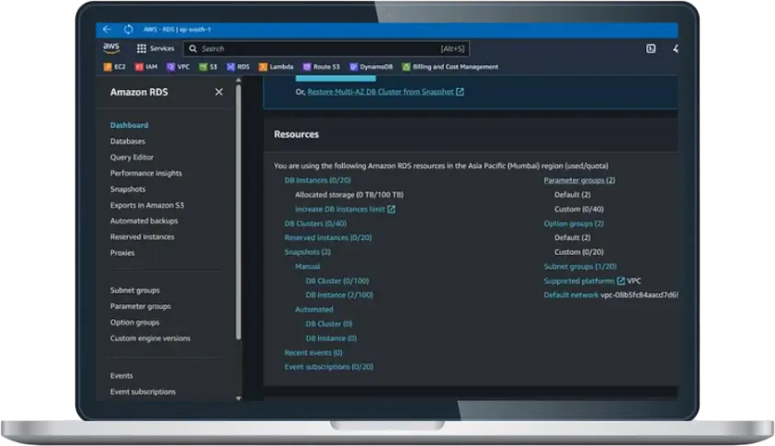Click the browser back arrow
The width and height of the screenshot is (775, 446).
[107, 29]
